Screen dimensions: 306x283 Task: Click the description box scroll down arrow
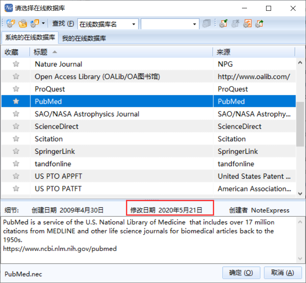click(x=300, y=258)
